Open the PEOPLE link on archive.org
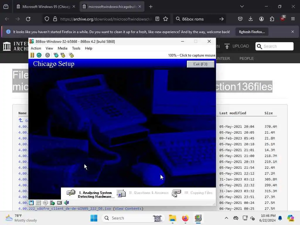The height and width of the screenshot is (225, 300). 246,59
